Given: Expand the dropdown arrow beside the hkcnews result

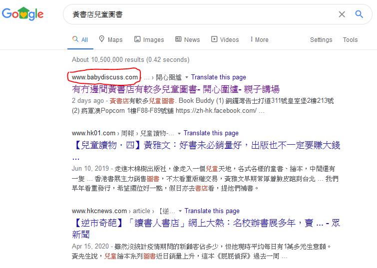Looking at the screenshot, I should 180,211.
